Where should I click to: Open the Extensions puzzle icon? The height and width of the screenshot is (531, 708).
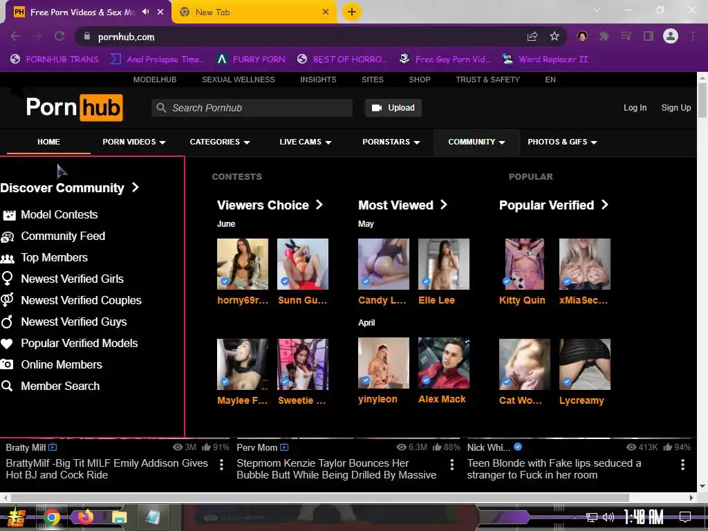(604, 36)
